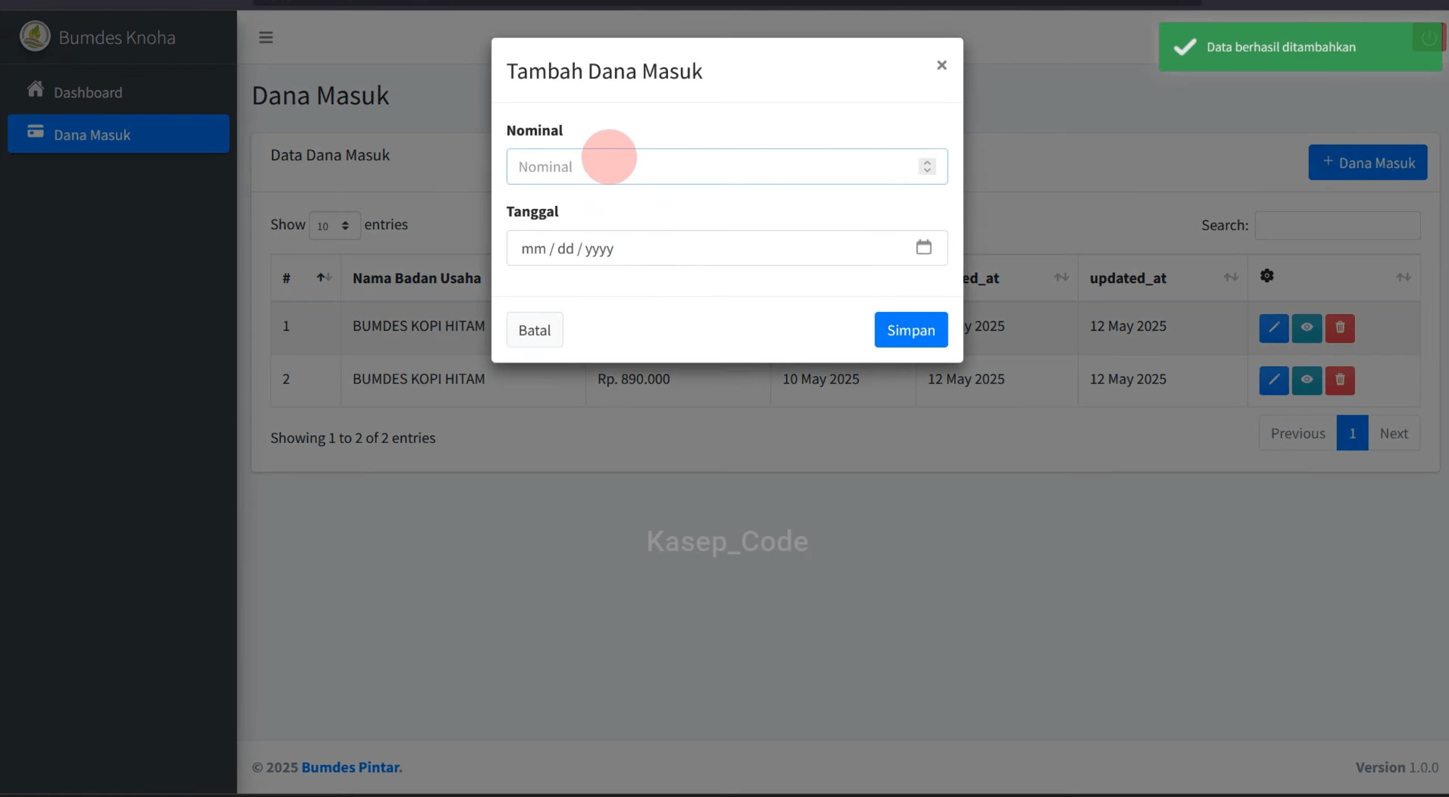Click BUMDES KOPI HITAM in row 2
The width and height of the screenshot is (1449, 797).
pyautogui.click(x=418, y=379)
